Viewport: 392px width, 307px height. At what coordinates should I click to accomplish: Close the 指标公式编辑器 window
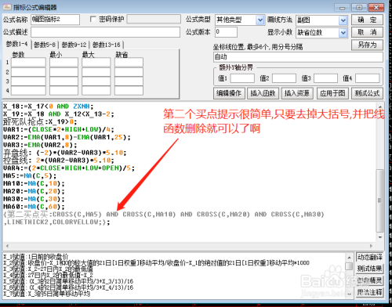coord(376,7)
